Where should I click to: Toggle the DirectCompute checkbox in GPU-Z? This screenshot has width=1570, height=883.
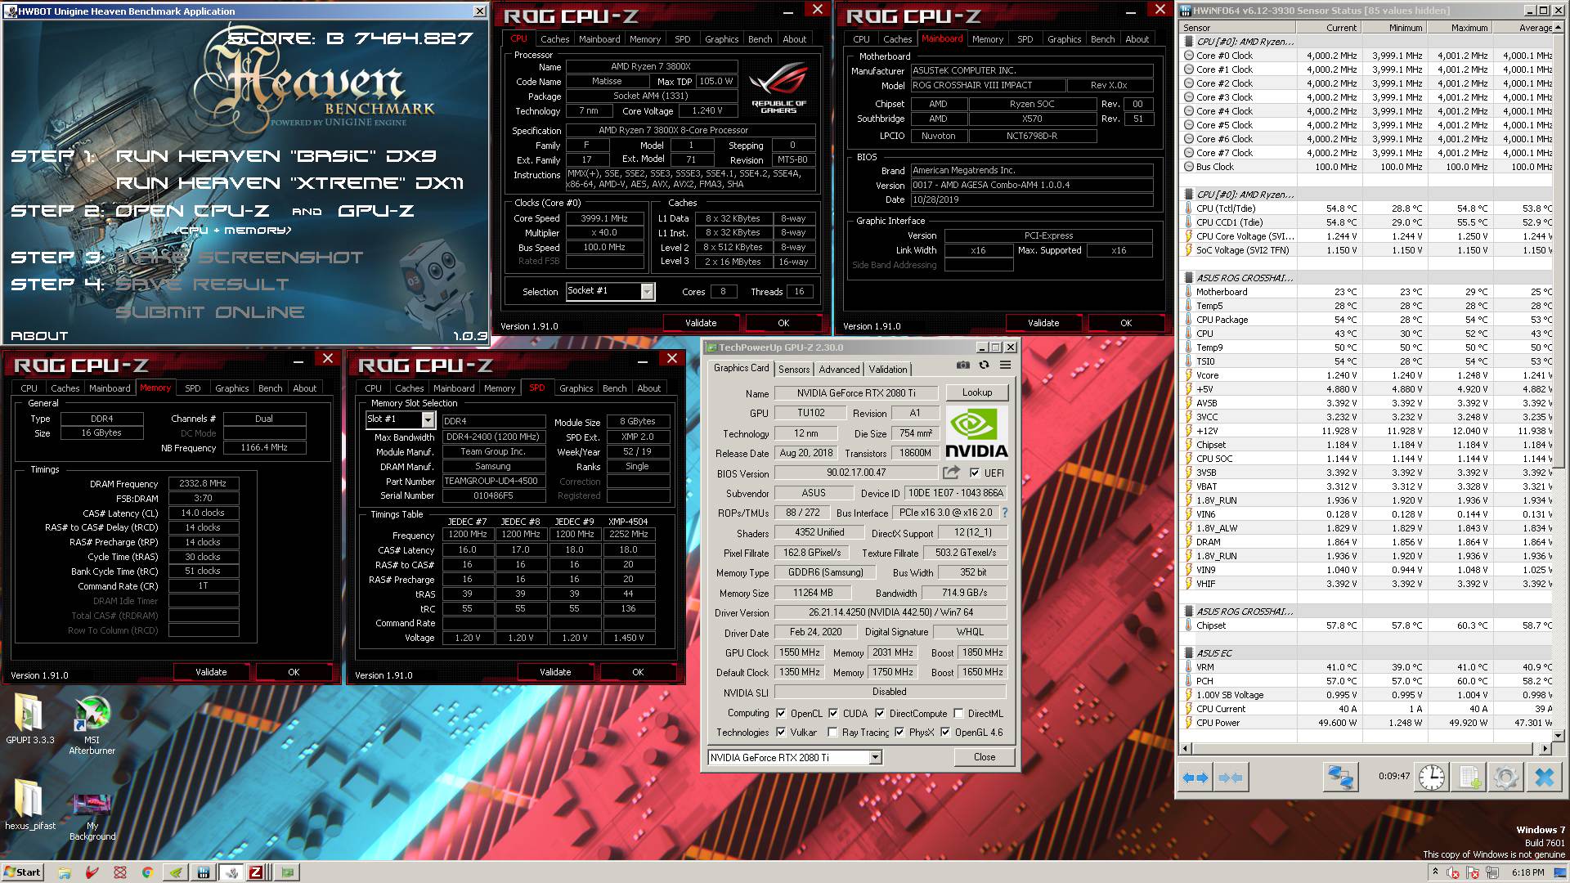pos(880,713)
